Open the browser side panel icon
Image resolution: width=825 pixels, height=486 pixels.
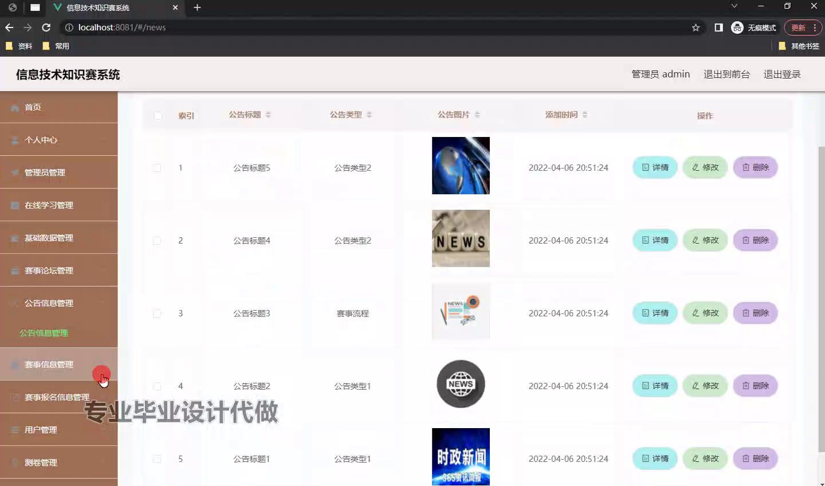[x=718, y=28]
